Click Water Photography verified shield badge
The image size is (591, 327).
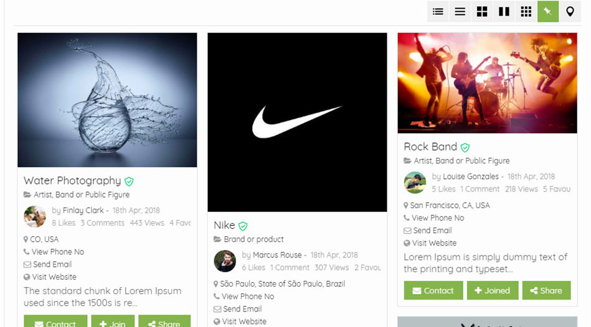point(129,182)
